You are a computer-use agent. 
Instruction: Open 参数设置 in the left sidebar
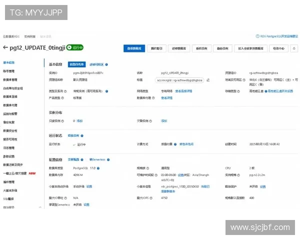coord(9,156)
